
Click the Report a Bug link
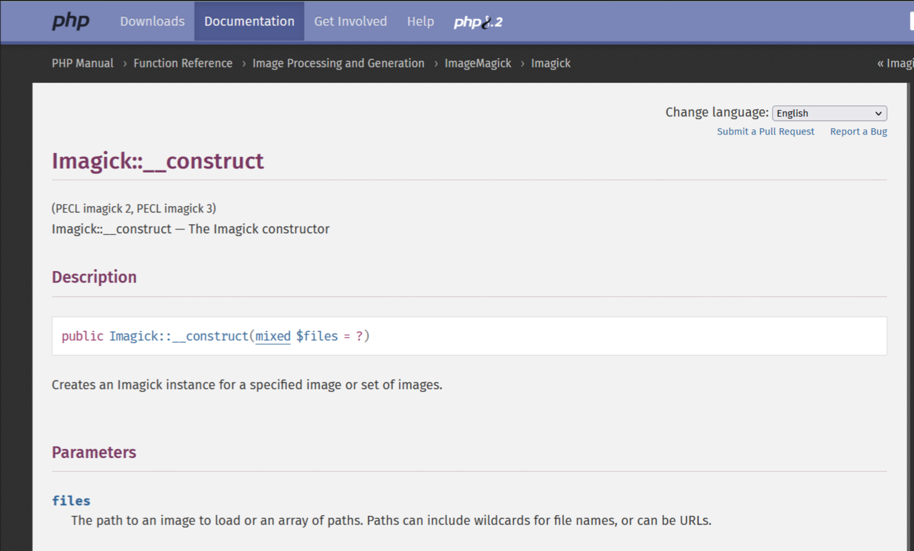tap(858, 131)
